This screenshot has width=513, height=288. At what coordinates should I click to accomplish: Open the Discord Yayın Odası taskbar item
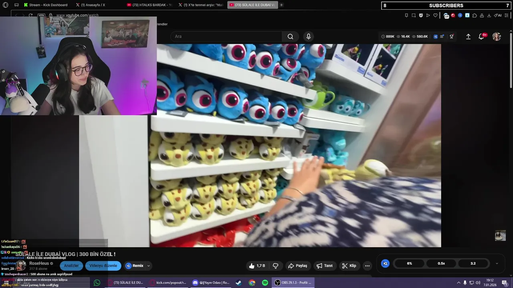211,283
